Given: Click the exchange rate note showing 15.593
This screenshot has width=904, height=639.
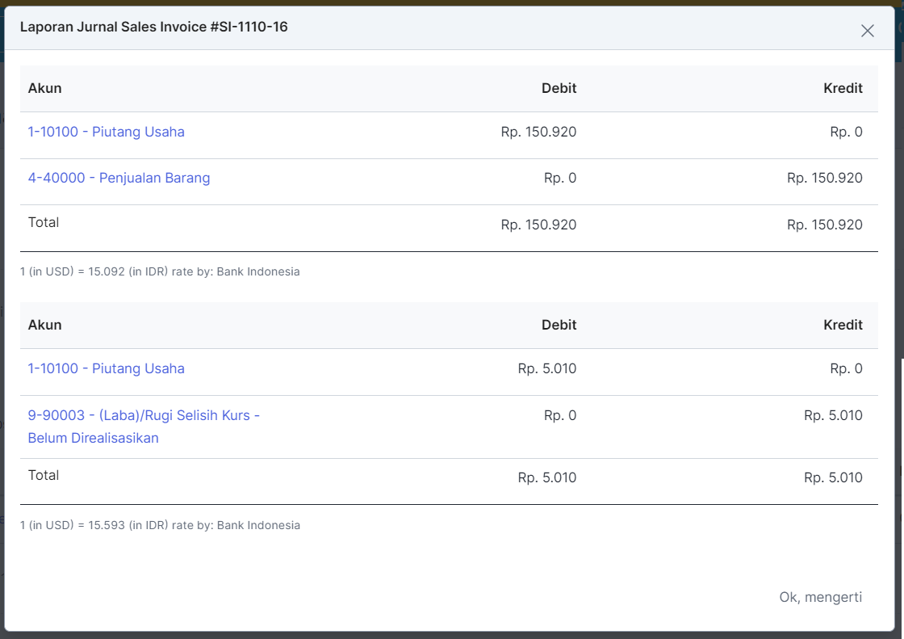Looking at the screenshot, I should pyautogui.click(x=160, y=525).
